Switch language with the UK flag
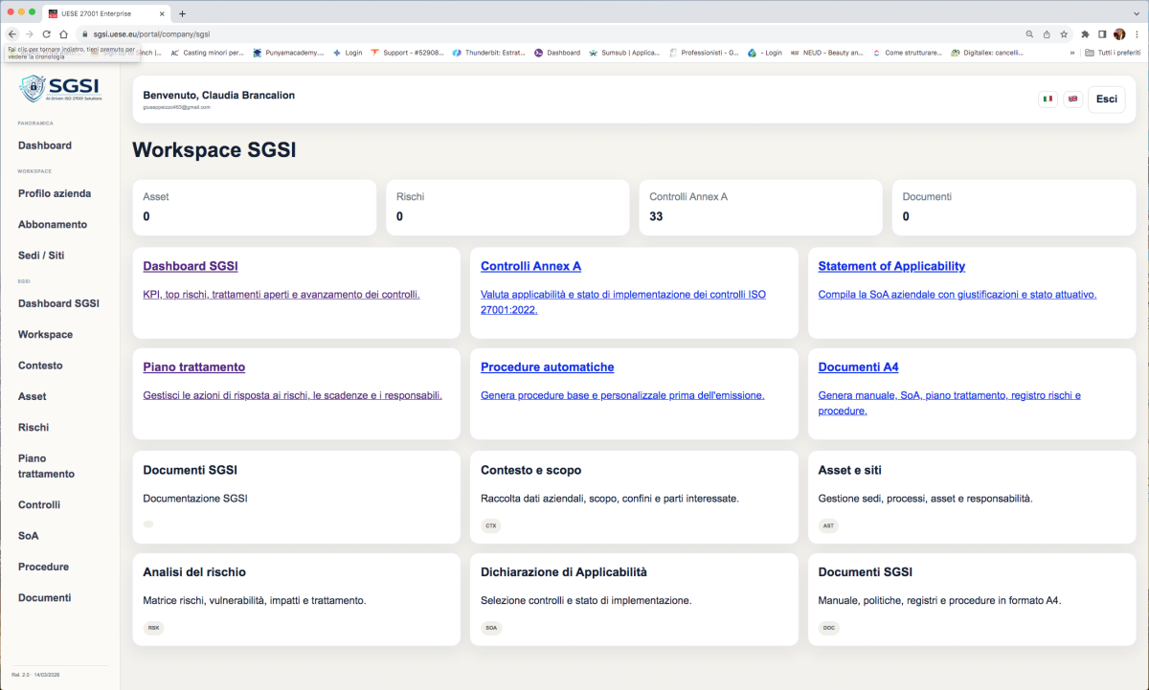The image size is (1149, 690). tap(1072, 99)
